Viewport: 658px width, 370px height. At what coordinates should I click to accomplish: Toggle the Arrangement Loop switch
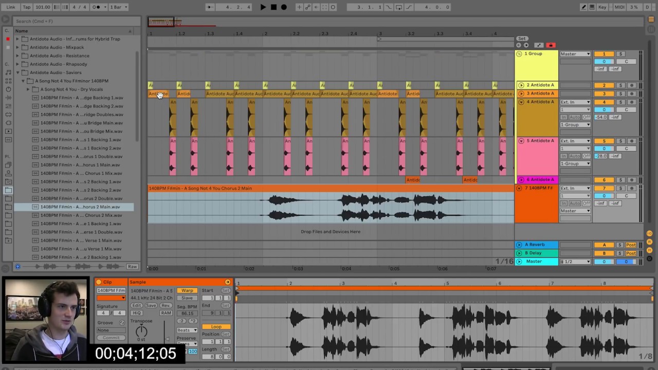pyautogui.click(x=398, y=7)
